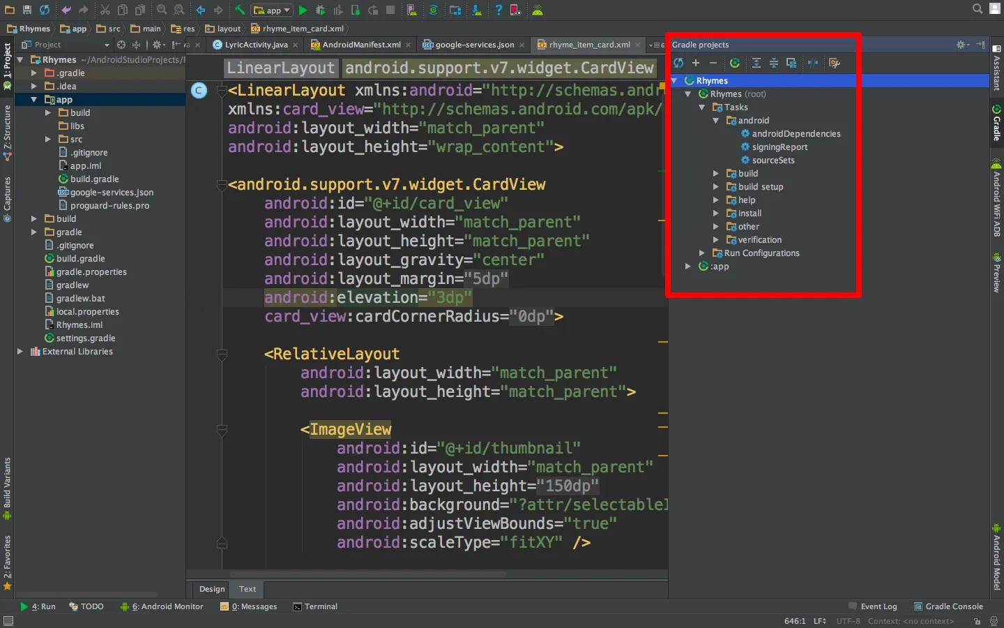1004x628 pixels.
Task: Click the green Run app button
Action: (x=303, y=10)
